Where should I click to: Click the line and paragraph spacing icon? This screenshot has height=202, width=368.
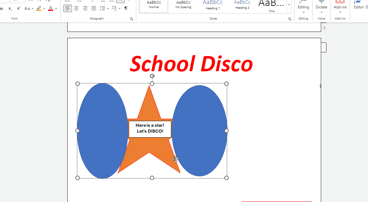point(102,8)
